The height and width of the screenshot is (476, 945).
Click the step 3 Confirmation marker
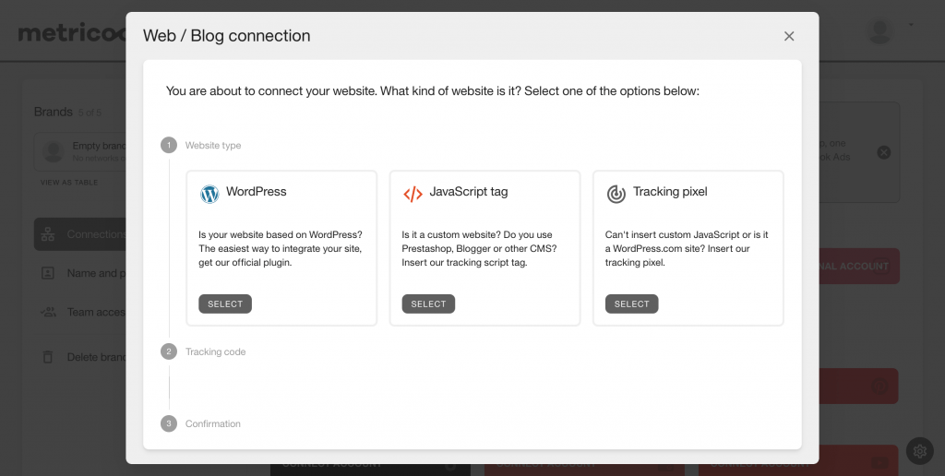click(x=169, y=423)
